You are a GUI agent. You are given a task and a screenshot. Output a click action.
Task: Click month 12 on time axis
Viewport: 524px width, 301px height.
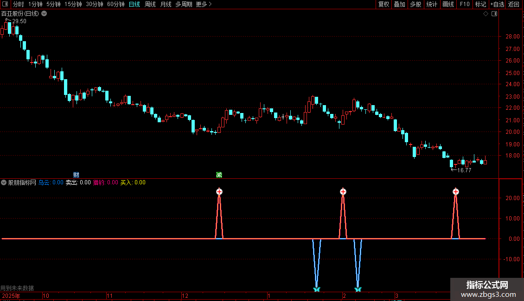pyautogui.click(x=185, y=295)
